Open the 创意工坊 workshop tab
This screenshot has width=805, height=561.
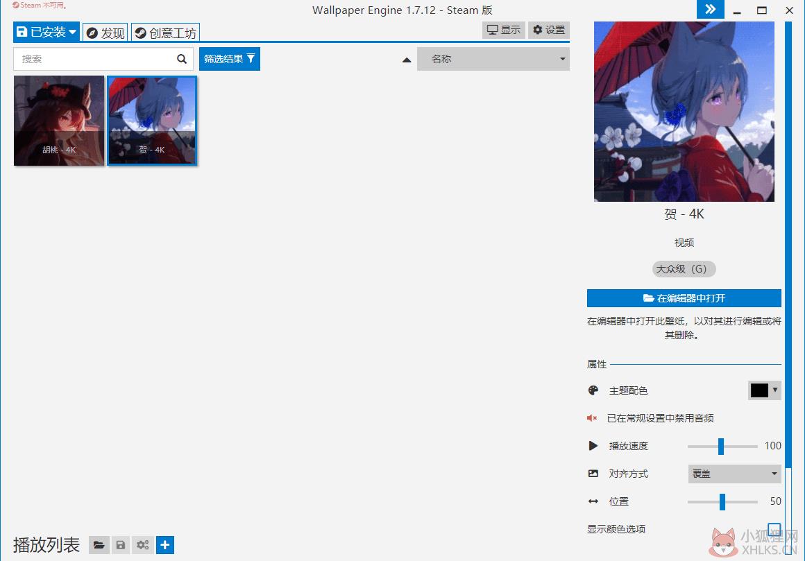(x=165, y=33)
